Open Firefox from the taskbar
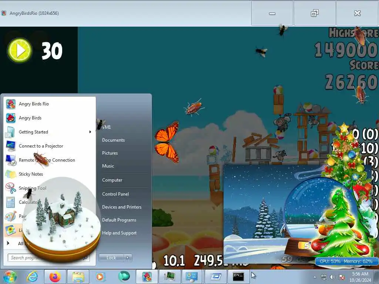The image size is (379, 284). [55, 277]
